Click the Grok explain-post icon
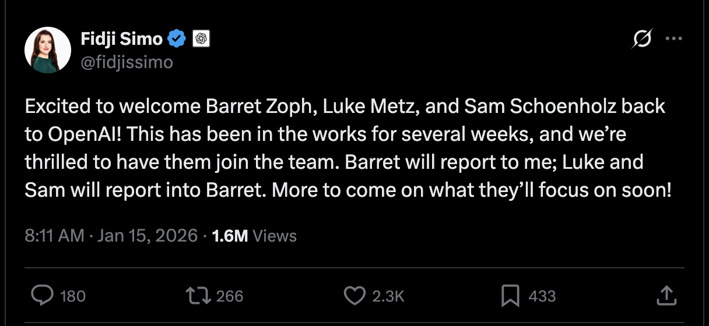 [x=642, y=40]
